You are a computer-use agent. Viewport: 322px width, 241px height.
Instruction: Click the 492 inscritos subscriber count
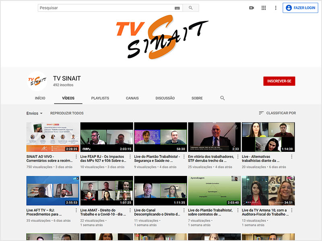click(x=63, y=85)
